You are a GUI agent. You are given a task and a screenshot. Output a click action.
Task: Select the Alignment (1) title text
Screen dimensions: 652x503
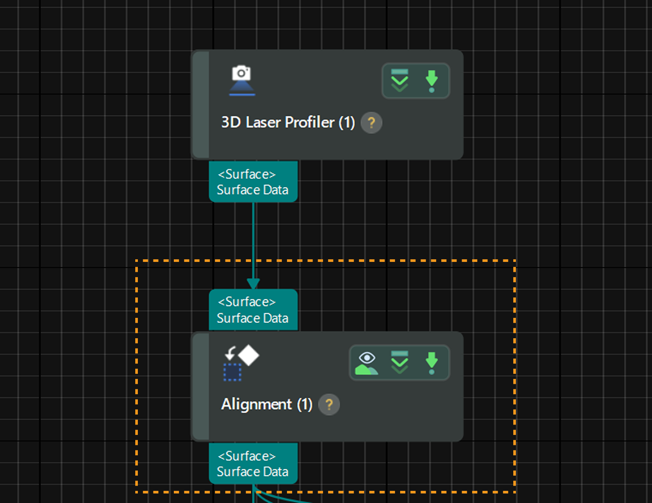coord(267,405)
